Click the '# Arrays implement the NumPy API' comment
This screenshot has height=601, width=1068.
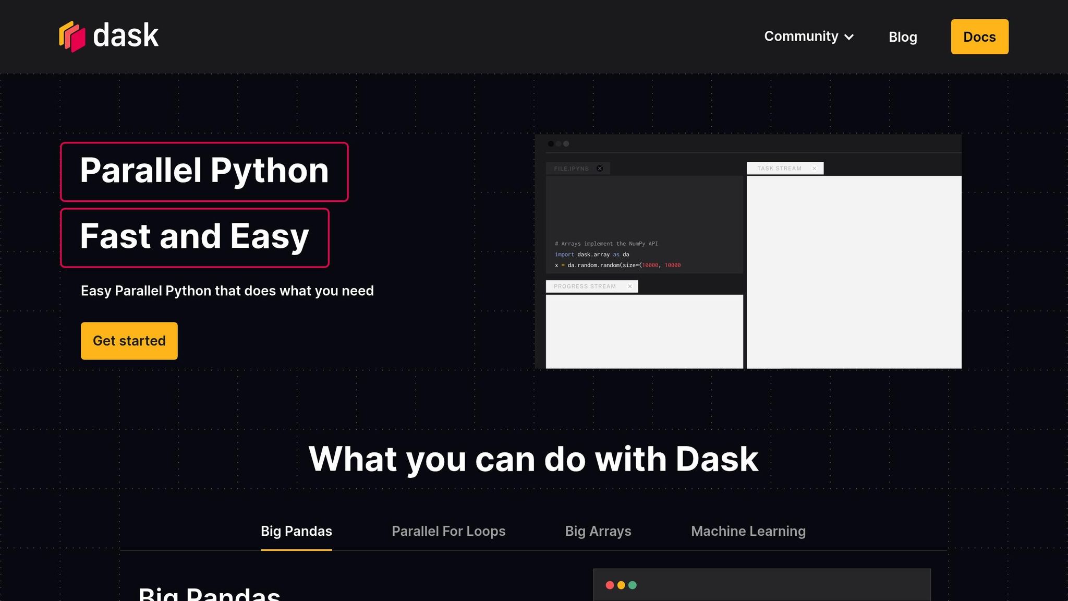tap(606, 244)
